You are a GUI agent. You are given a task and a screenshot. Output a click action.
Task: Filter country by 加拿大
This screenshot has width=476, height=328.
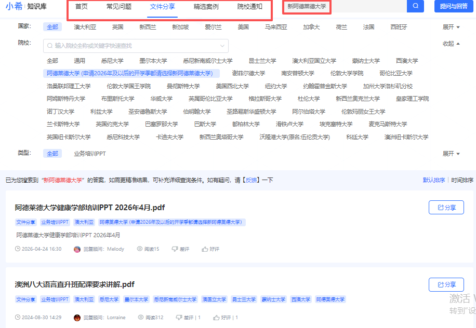point(311,27)
